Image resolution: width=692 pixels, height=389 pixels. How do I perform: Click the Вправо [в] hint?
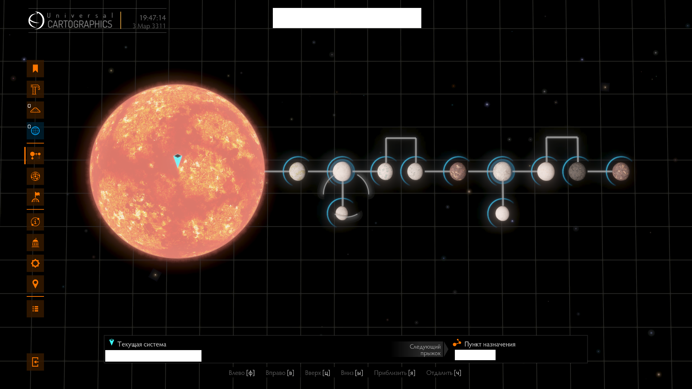pos(280,373)
